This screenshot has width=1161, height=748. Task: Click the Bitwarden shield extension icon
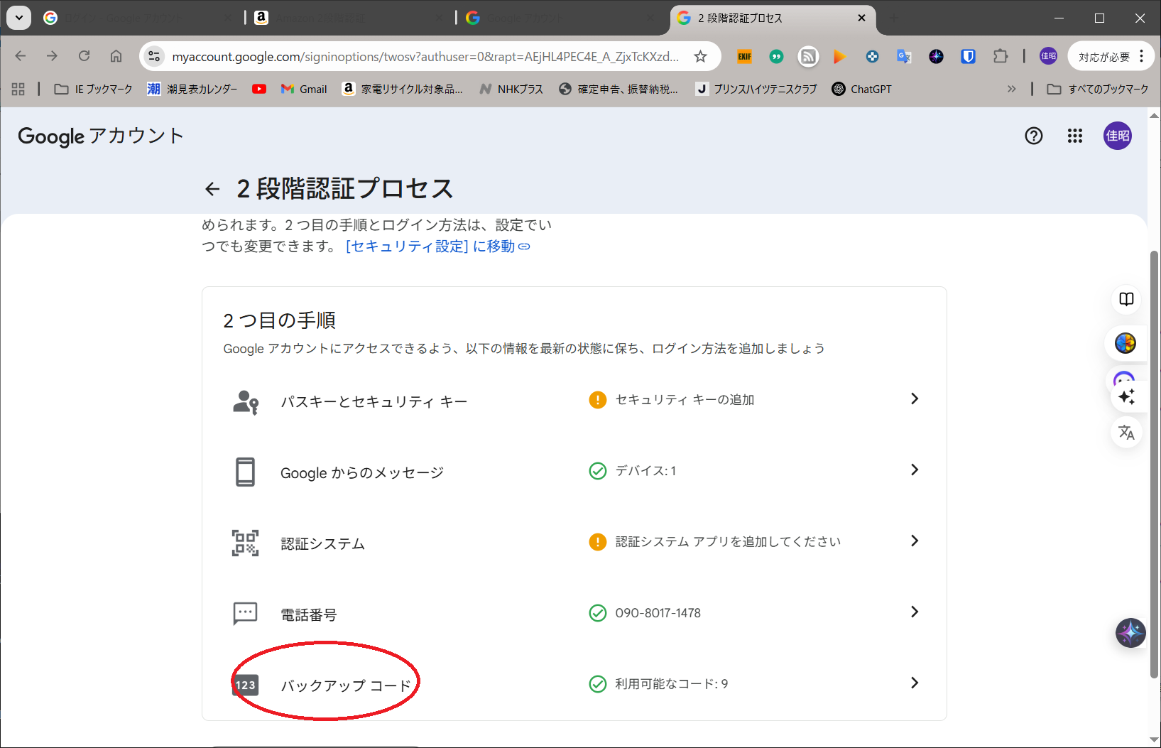click(968, 57)
